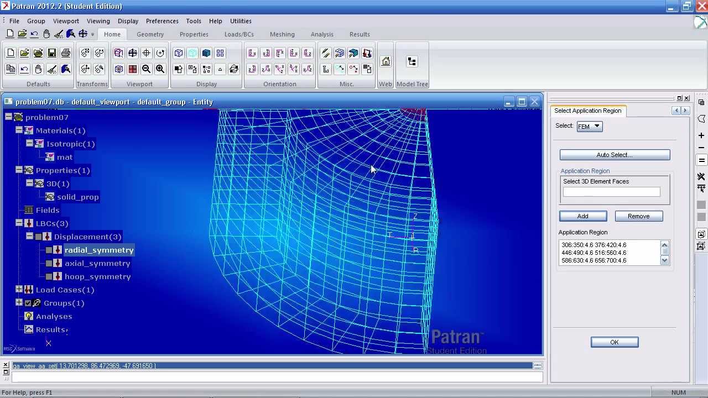Viewport: 708px width, 398px height.
Task: Click the broom Refresh icon in Defaults group
Action: tap(52, 69)
